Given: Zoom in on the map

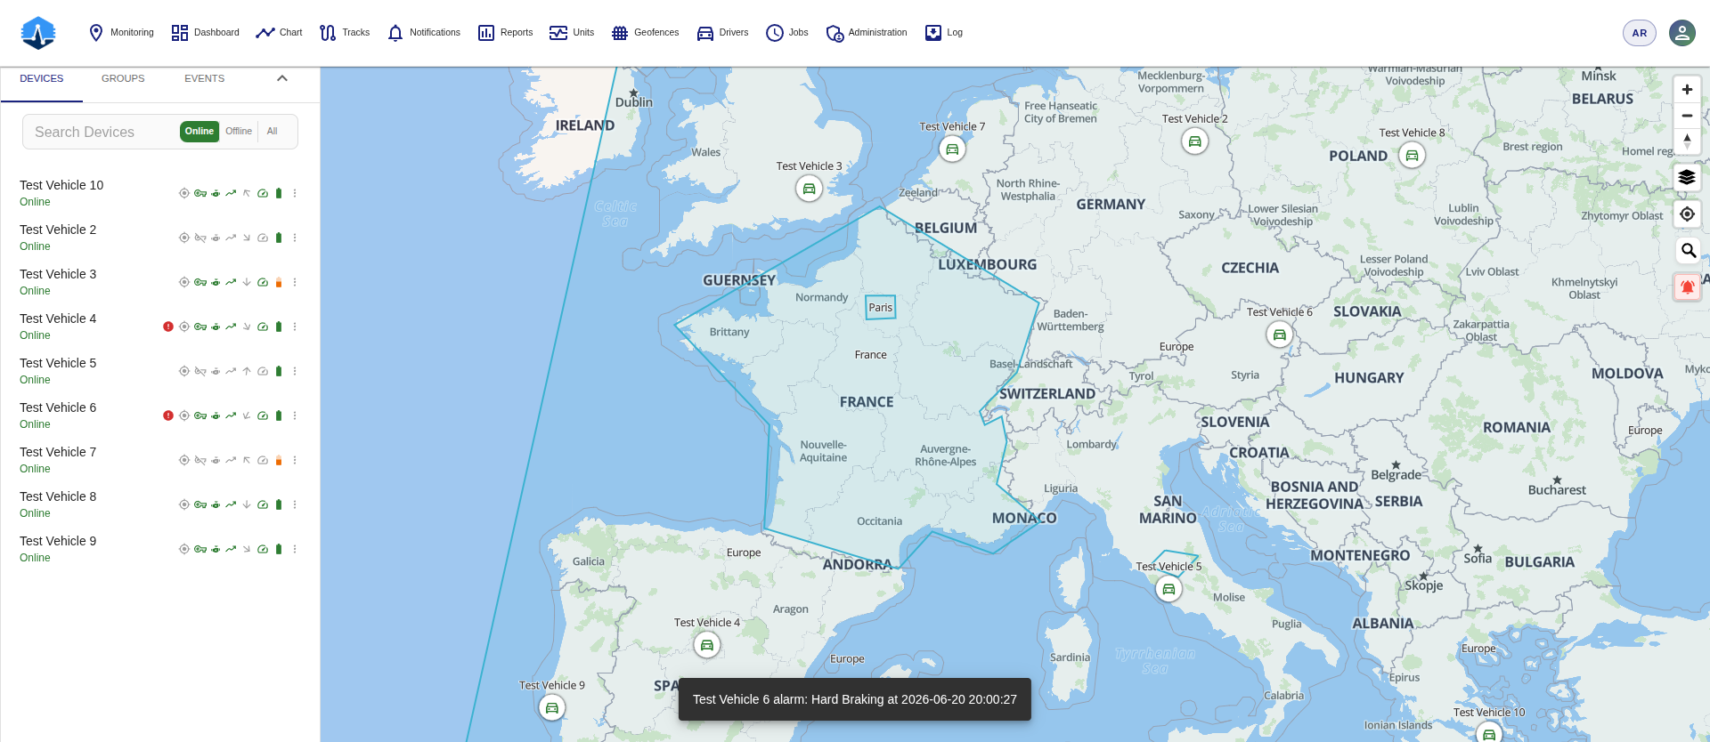Looking at the screenshot, I should click(x=1687, y=90).
